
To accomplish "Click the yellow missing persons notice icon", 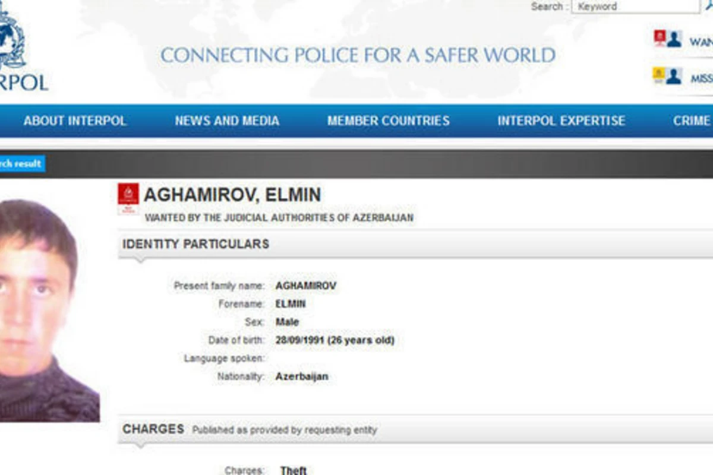I will pyautogui.click(x=659, y=75).
